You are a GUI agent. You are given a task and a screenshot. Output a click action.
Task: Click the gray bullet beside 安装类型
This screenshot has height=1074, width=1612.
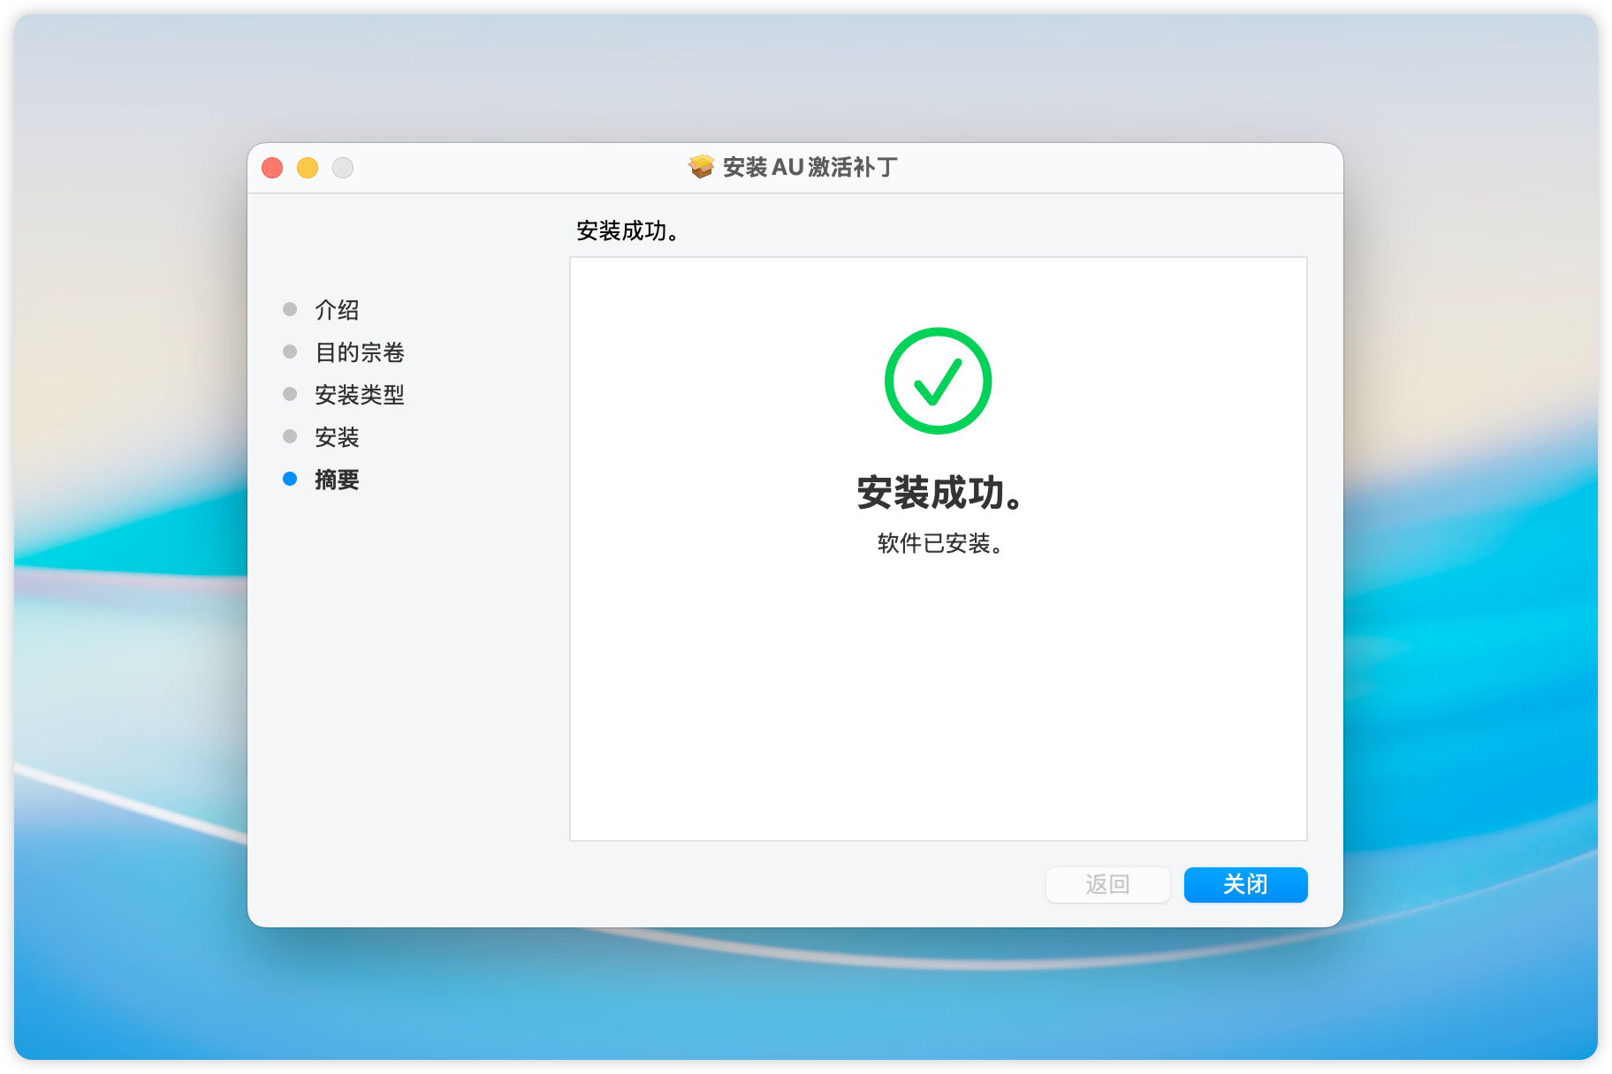[x=290, y=394]
